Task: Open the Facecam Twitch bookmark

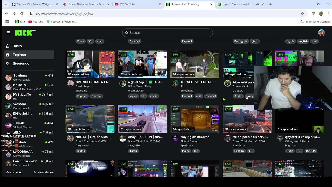Action: 61,22
